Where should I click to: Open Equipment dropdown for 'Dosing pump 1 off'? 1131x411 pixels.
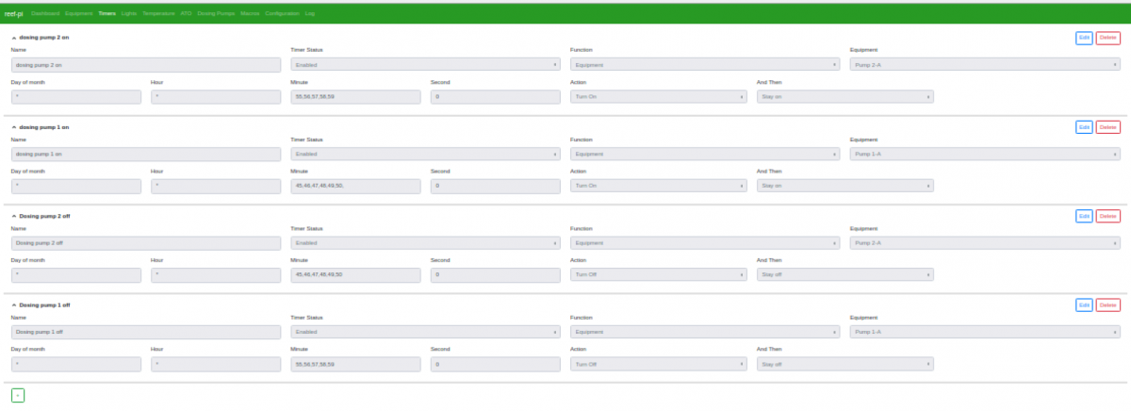985,332
